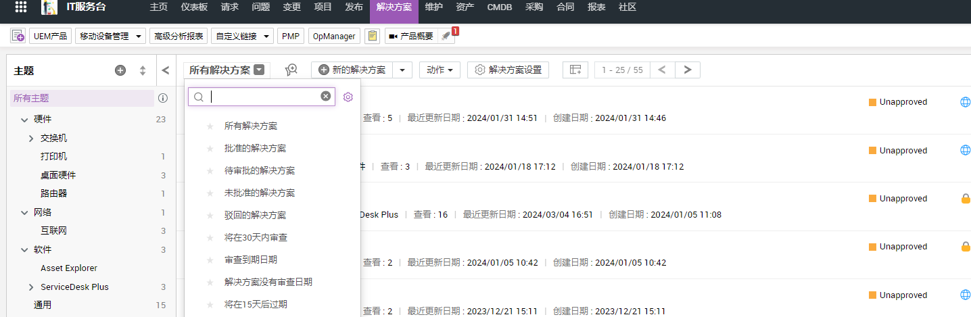Click the 解决方案设置 button
This screenshot has width=971, height=317.
(x=508, y=70)
